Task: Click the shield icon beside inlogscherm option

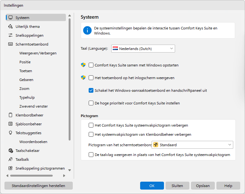Action: pos(83,78)
